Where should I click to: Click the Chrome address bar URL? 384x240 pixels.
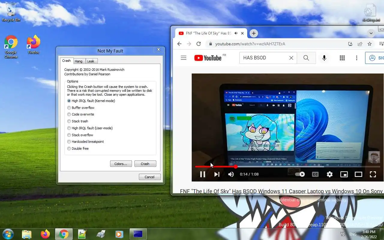click(x=250, y=44)
